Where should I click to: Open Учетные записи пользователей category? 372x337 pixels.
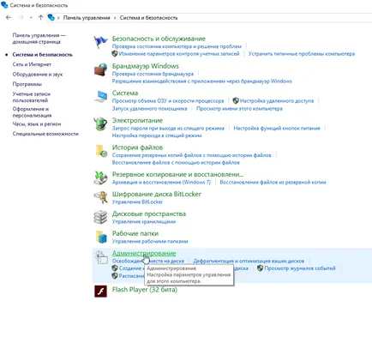coord(32,97)
